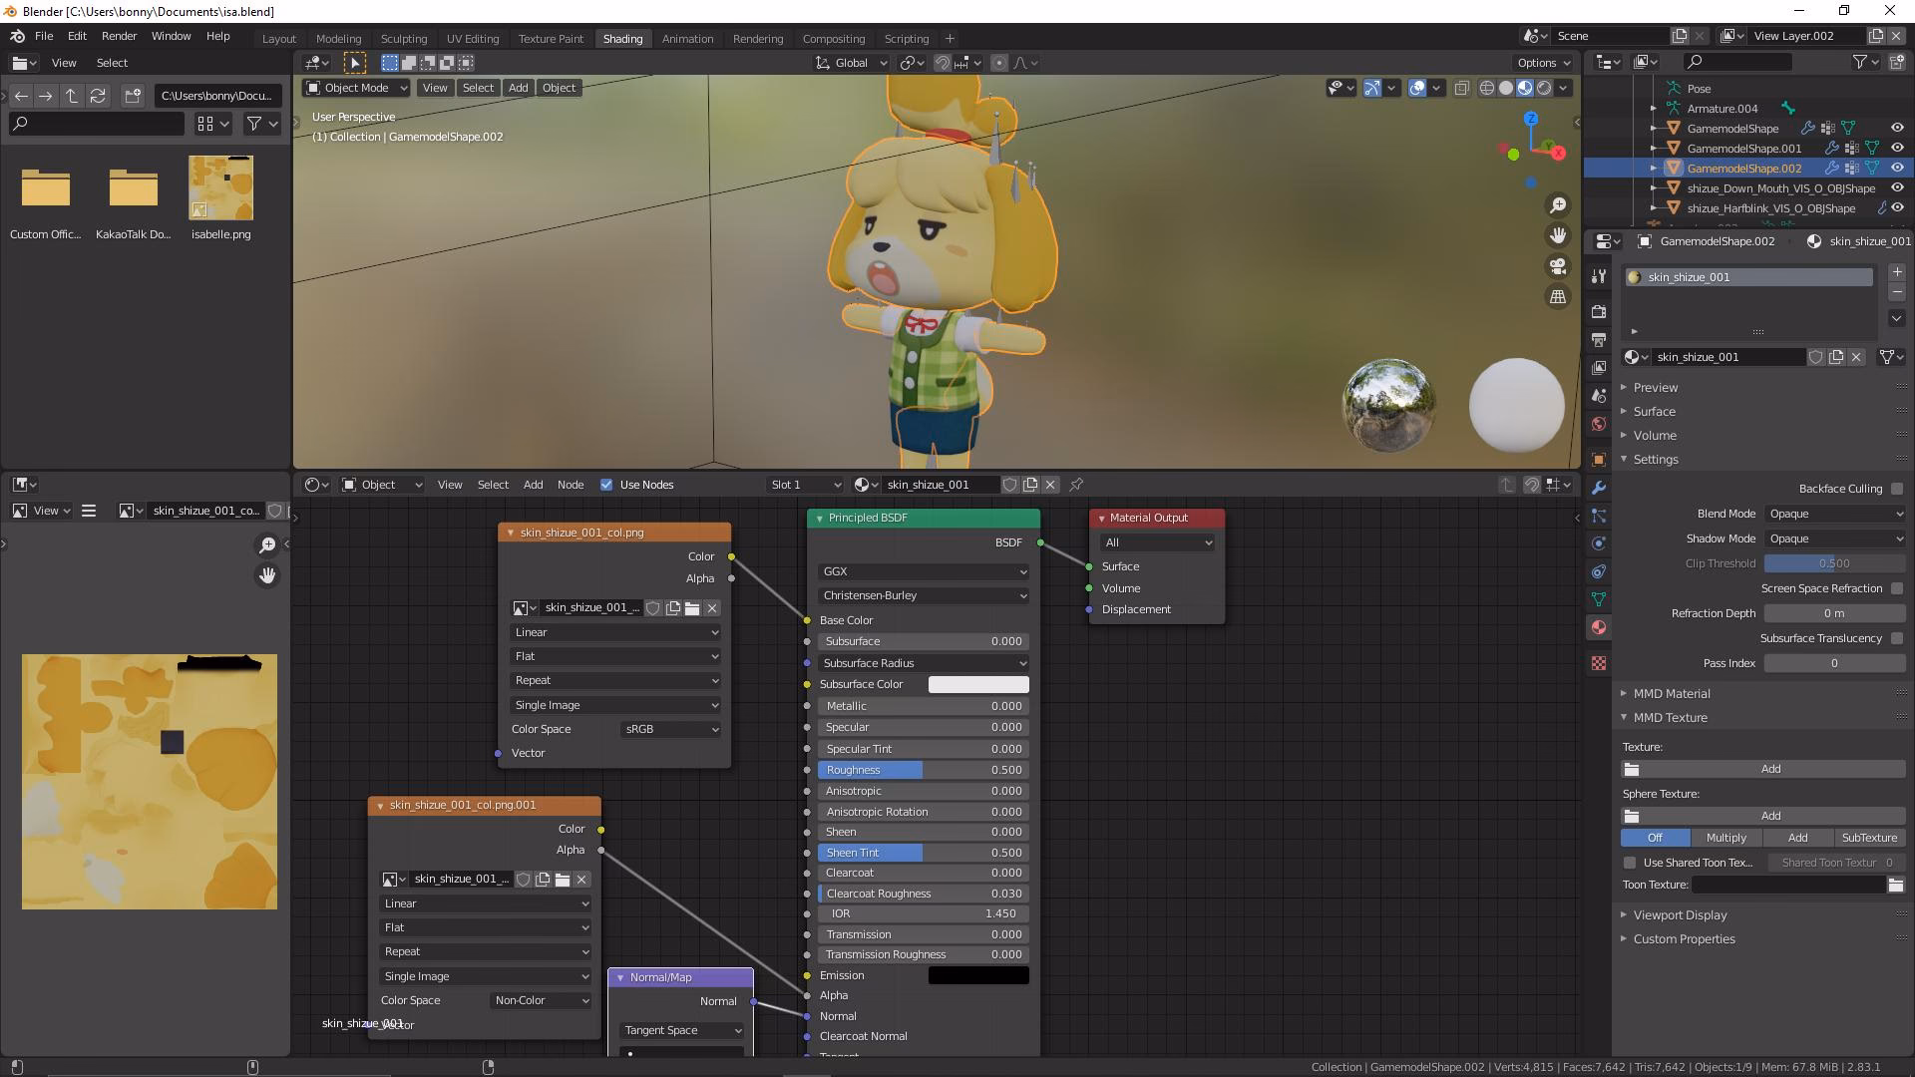The image size is (1915, 1077).
Task: Open the Object properties orange square tab
Action: click(x=1598, y=460)
